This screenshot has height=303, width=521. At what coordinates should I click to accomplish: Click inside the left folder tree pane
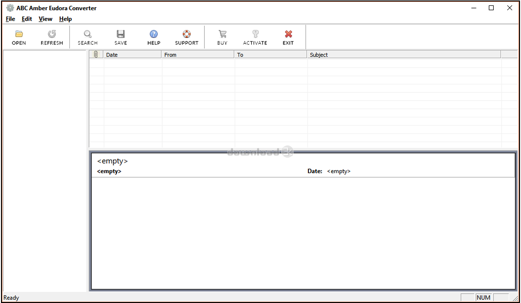click(44, 171)
